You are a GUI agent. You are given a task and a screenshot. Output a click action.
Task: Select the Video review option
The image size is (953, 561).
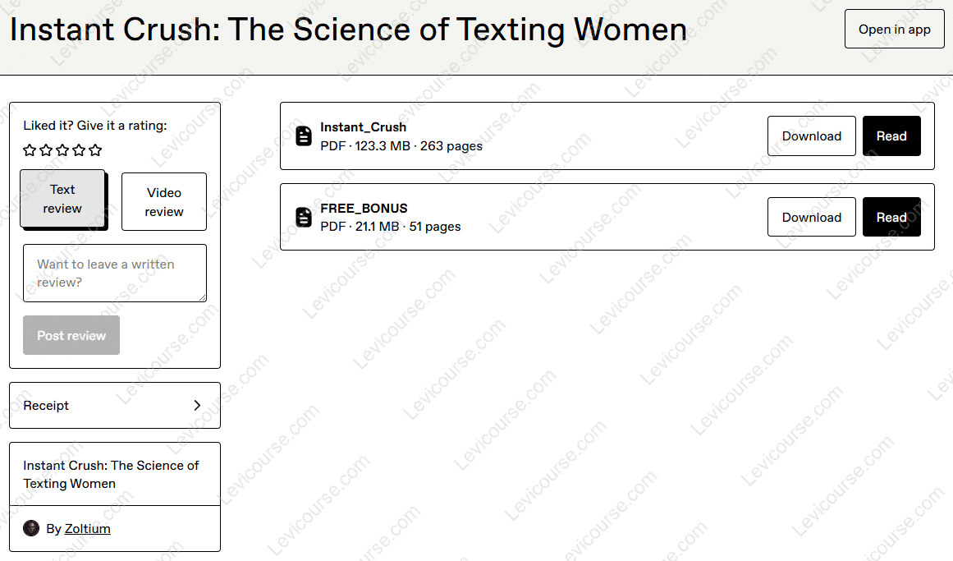164,202
